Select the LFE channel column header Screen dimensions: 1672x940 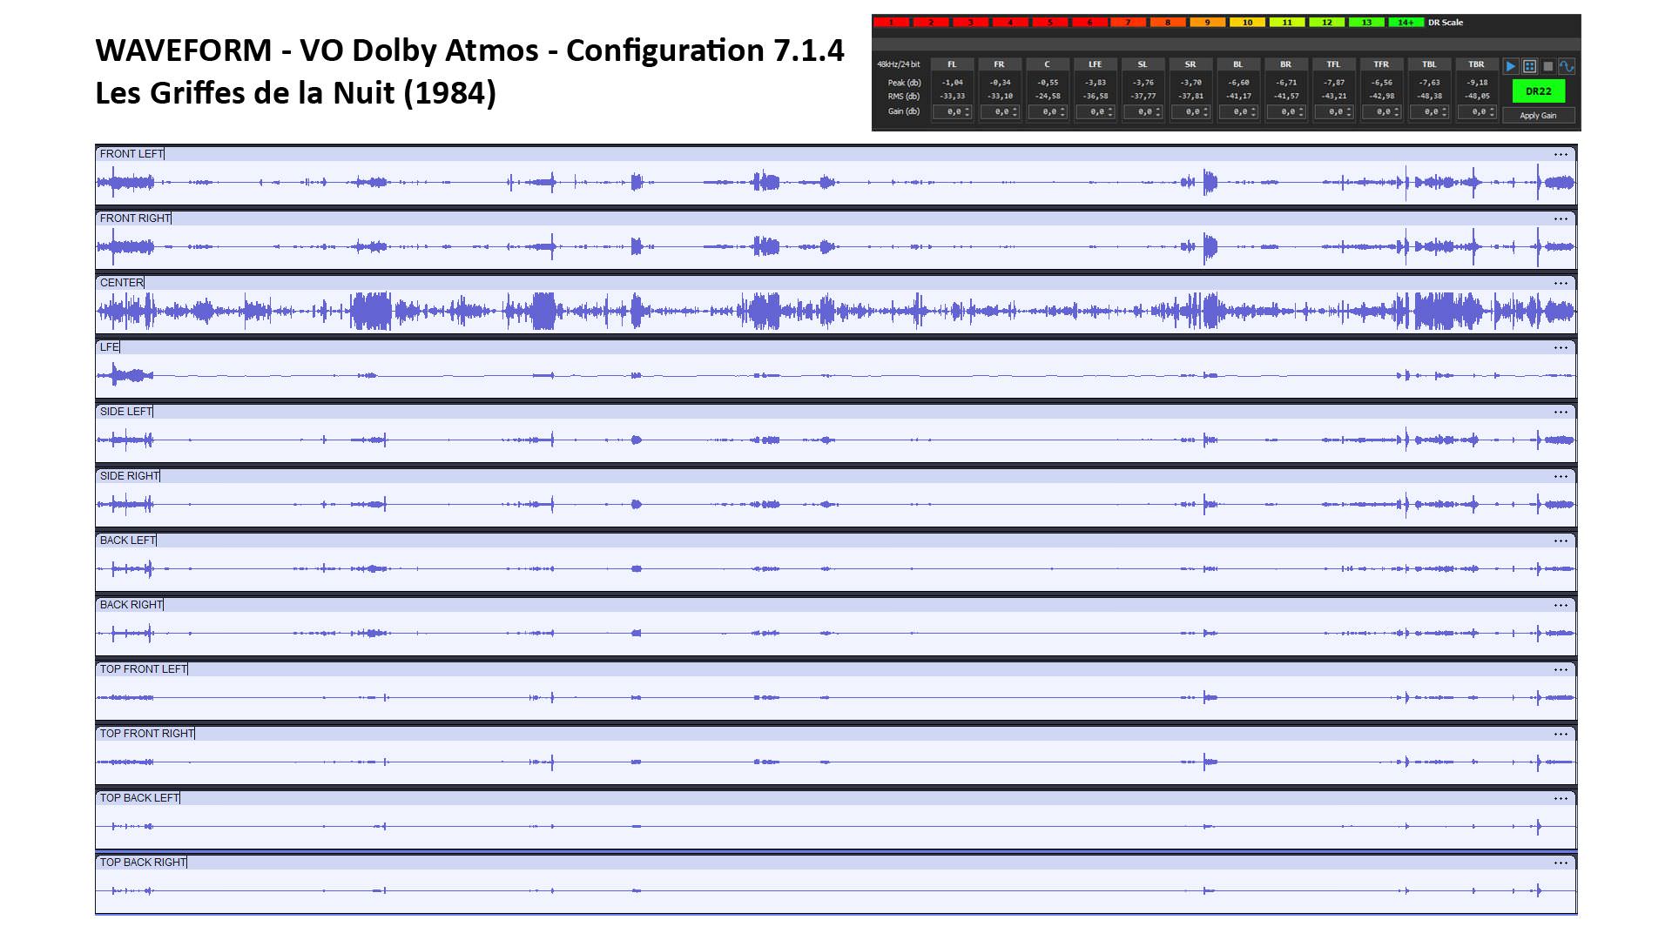pyautogui.click(x=1095, y=64)
